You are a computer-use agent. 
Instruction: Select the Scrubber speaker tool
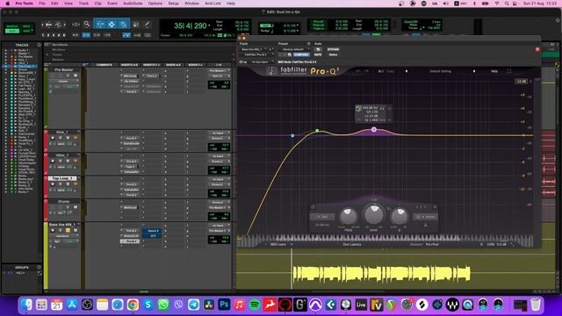(136, 25)
